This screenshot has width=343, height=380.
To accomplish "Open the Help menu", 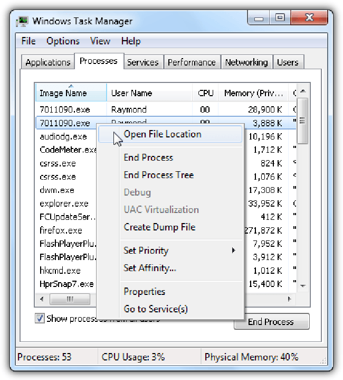I will [x=131, y=41].
